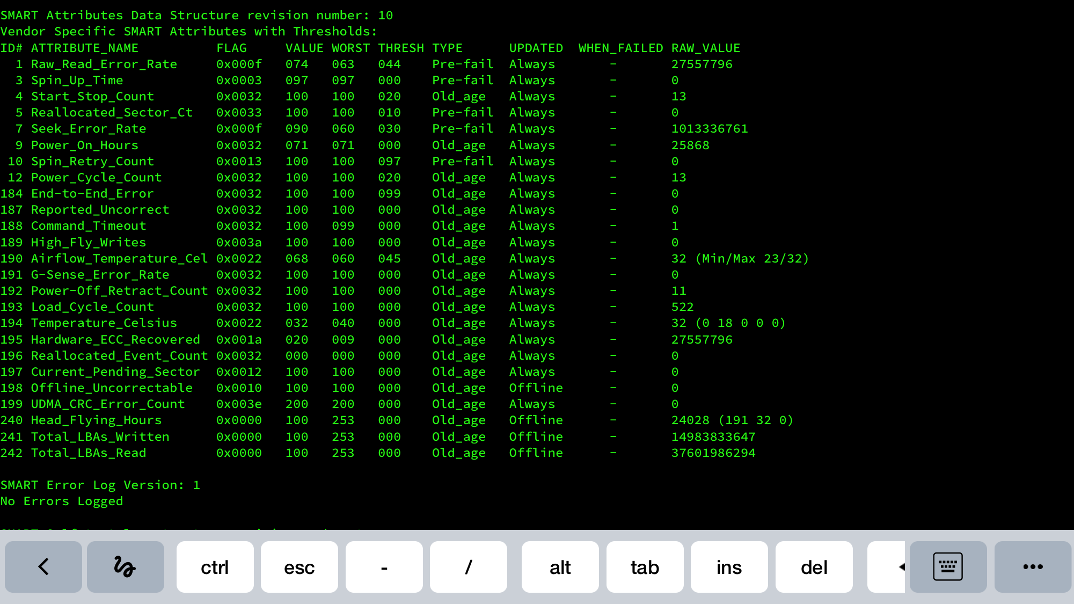Image resolution: width=1074 pixels, height=604 pixels.
Task: Click the Total_LBAs_Written raw value
Action: point(713,437)
